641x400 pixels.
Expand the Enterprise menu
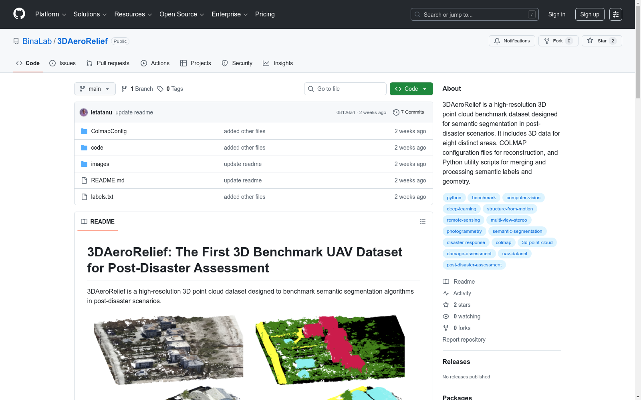[230, 14]
